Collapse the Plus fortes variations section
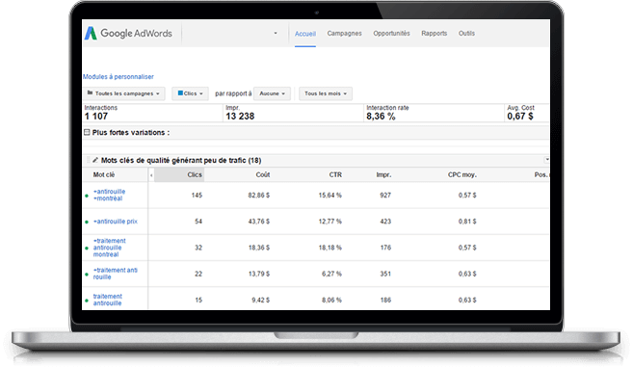This screenshot has height=367, width=633. pyautogui.click(x=87, y=132)
